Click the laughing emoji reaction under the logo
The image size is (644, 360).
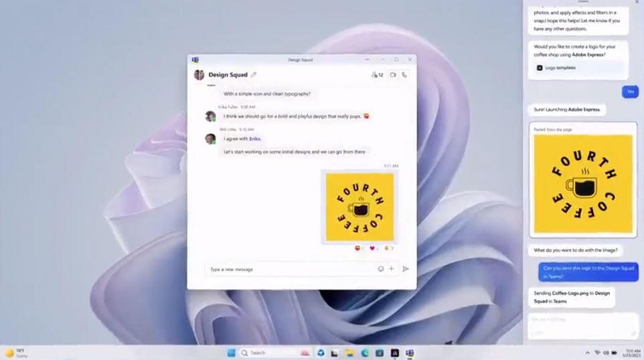[x=359, y=248]
